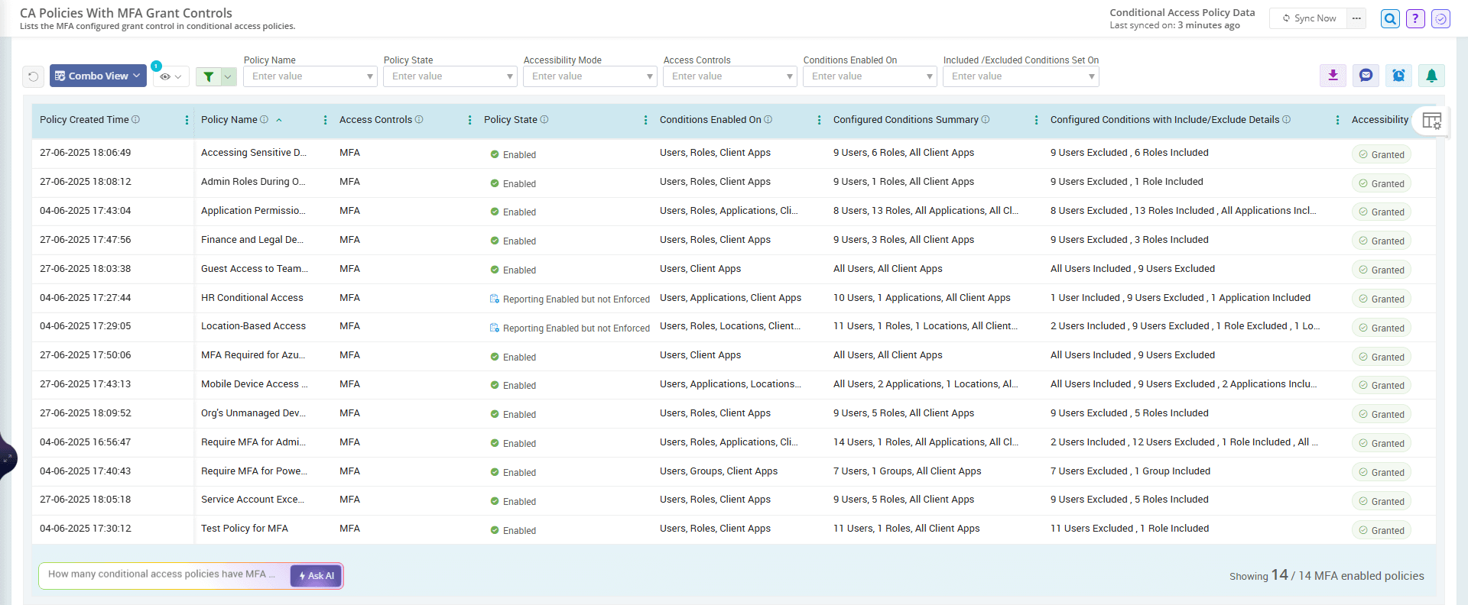Click info icon beside Access Controls header

point(419,119)
